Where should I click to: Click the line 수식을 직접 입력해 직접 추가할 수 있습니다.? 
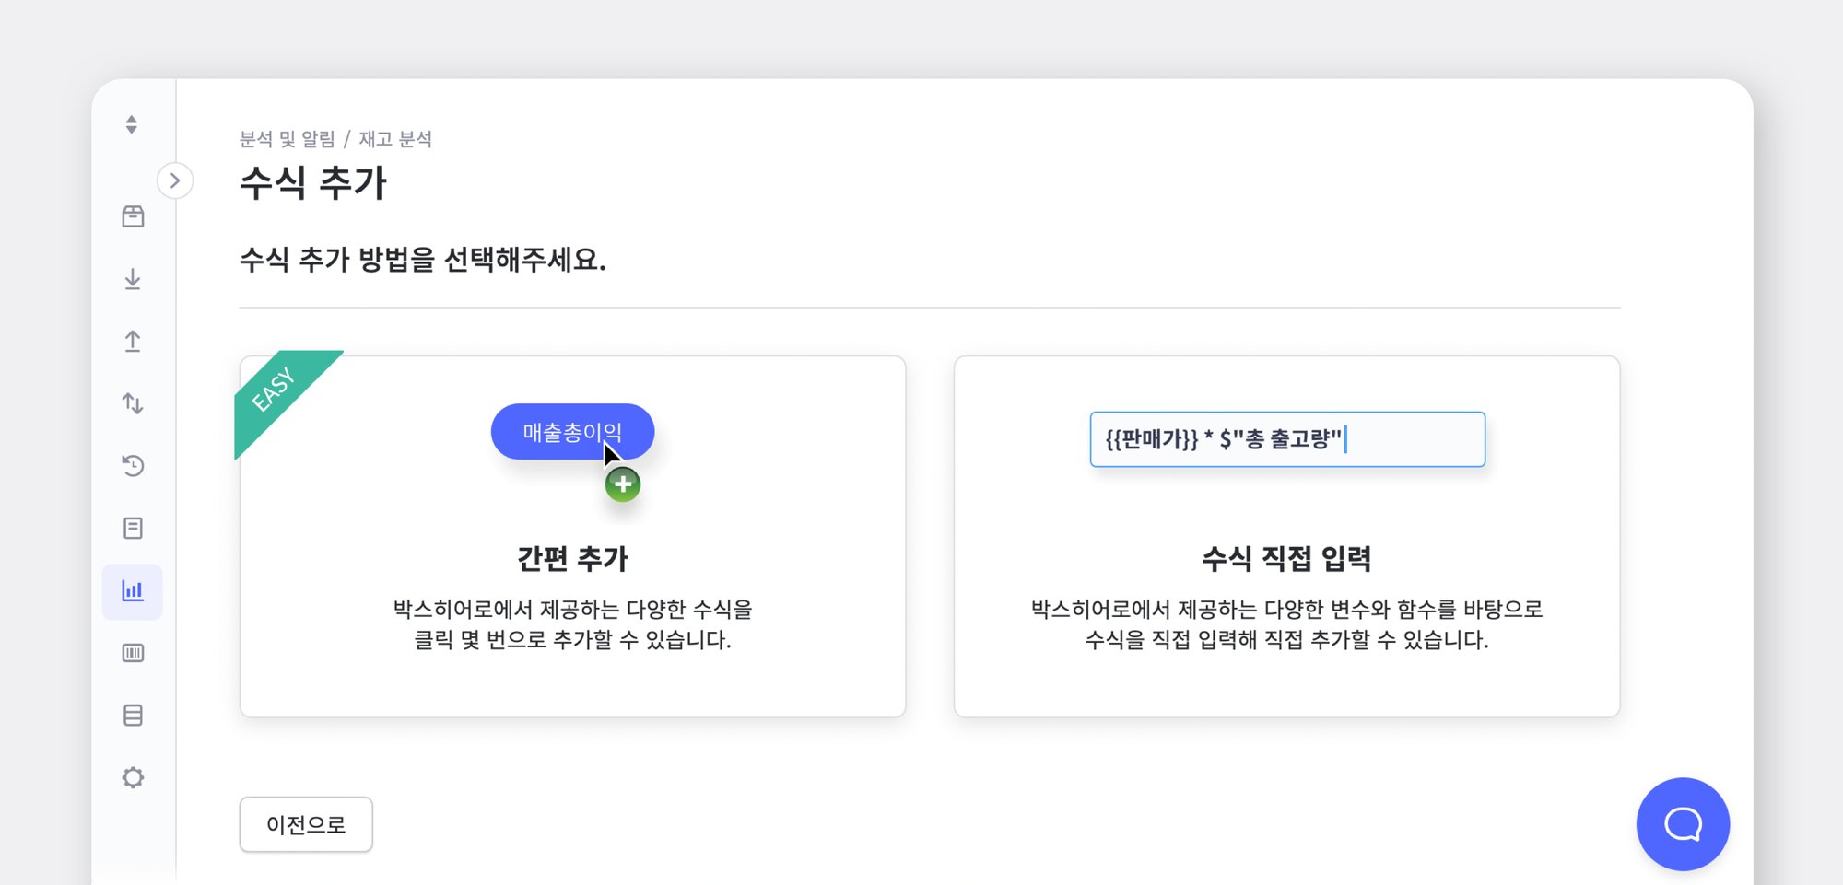tap(1286, 640)
